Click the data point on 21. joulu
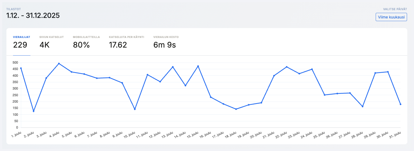The height and width of the screenshot is (151, 414). 274,76
